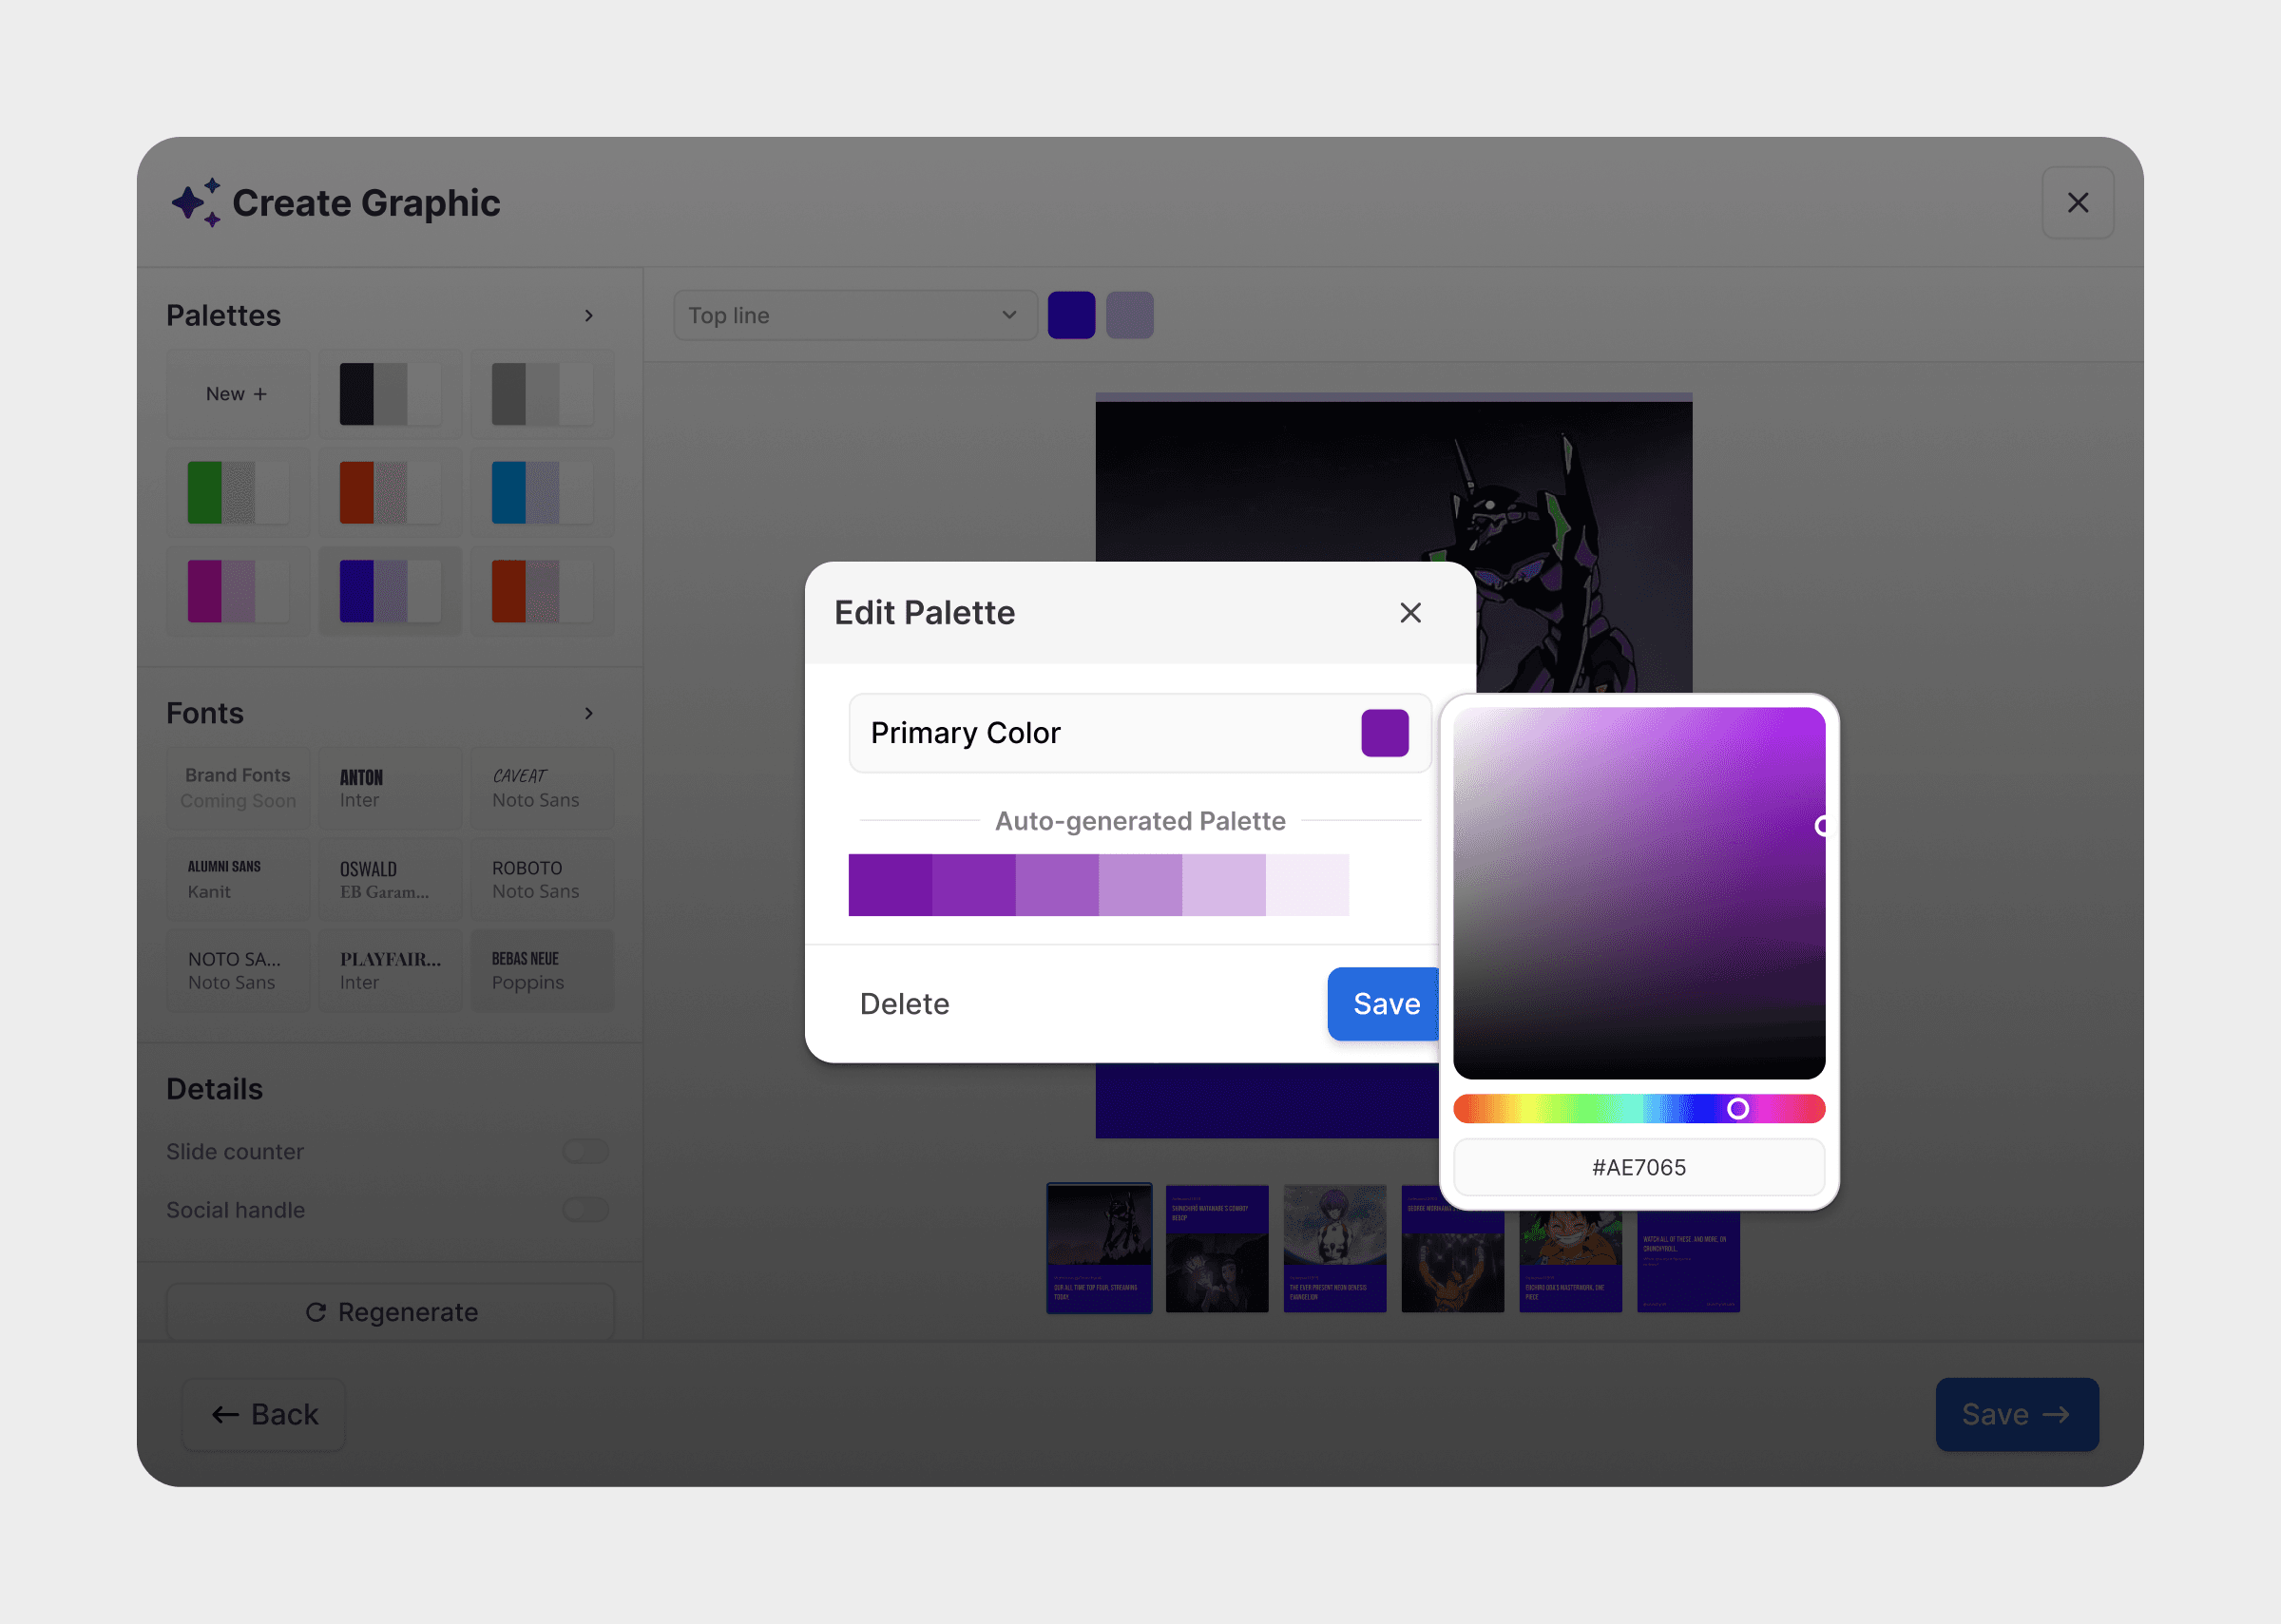
Task: Close the Edit Palette dialog
Action: click(1410, 613)
